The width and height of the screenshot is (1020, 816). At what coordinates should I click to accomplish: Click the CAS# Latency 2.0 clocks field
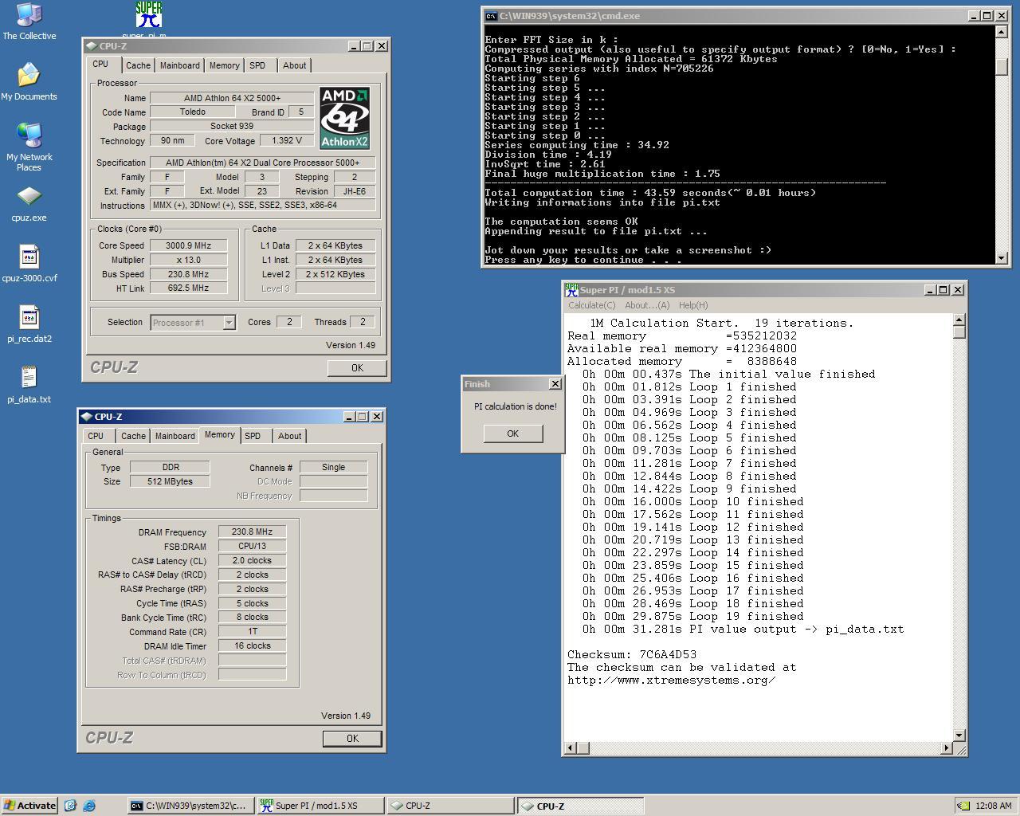coord(252,561)
